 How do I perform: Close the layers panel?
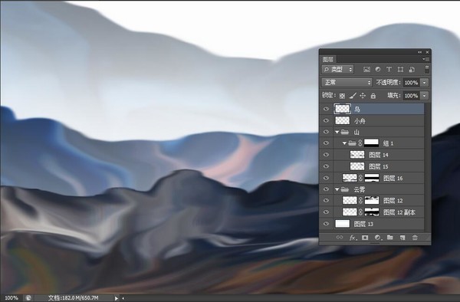click(427, 52)
